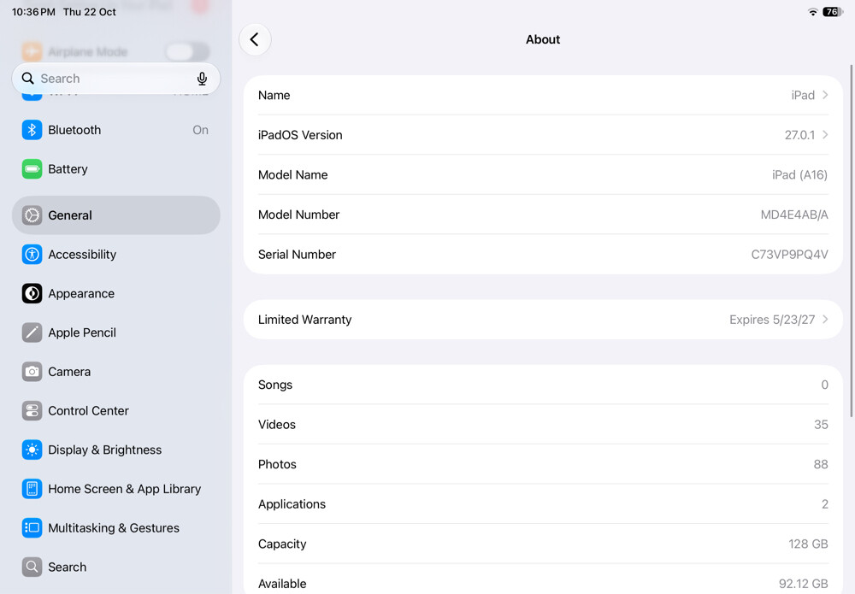The image size is (855, 594).
Task: Click the Appearance icon
Action: [32, 294]
